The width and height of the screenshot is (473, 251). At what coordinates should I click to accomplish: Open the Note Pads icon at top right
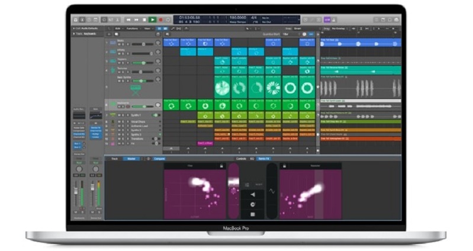(x=383, y=20)
